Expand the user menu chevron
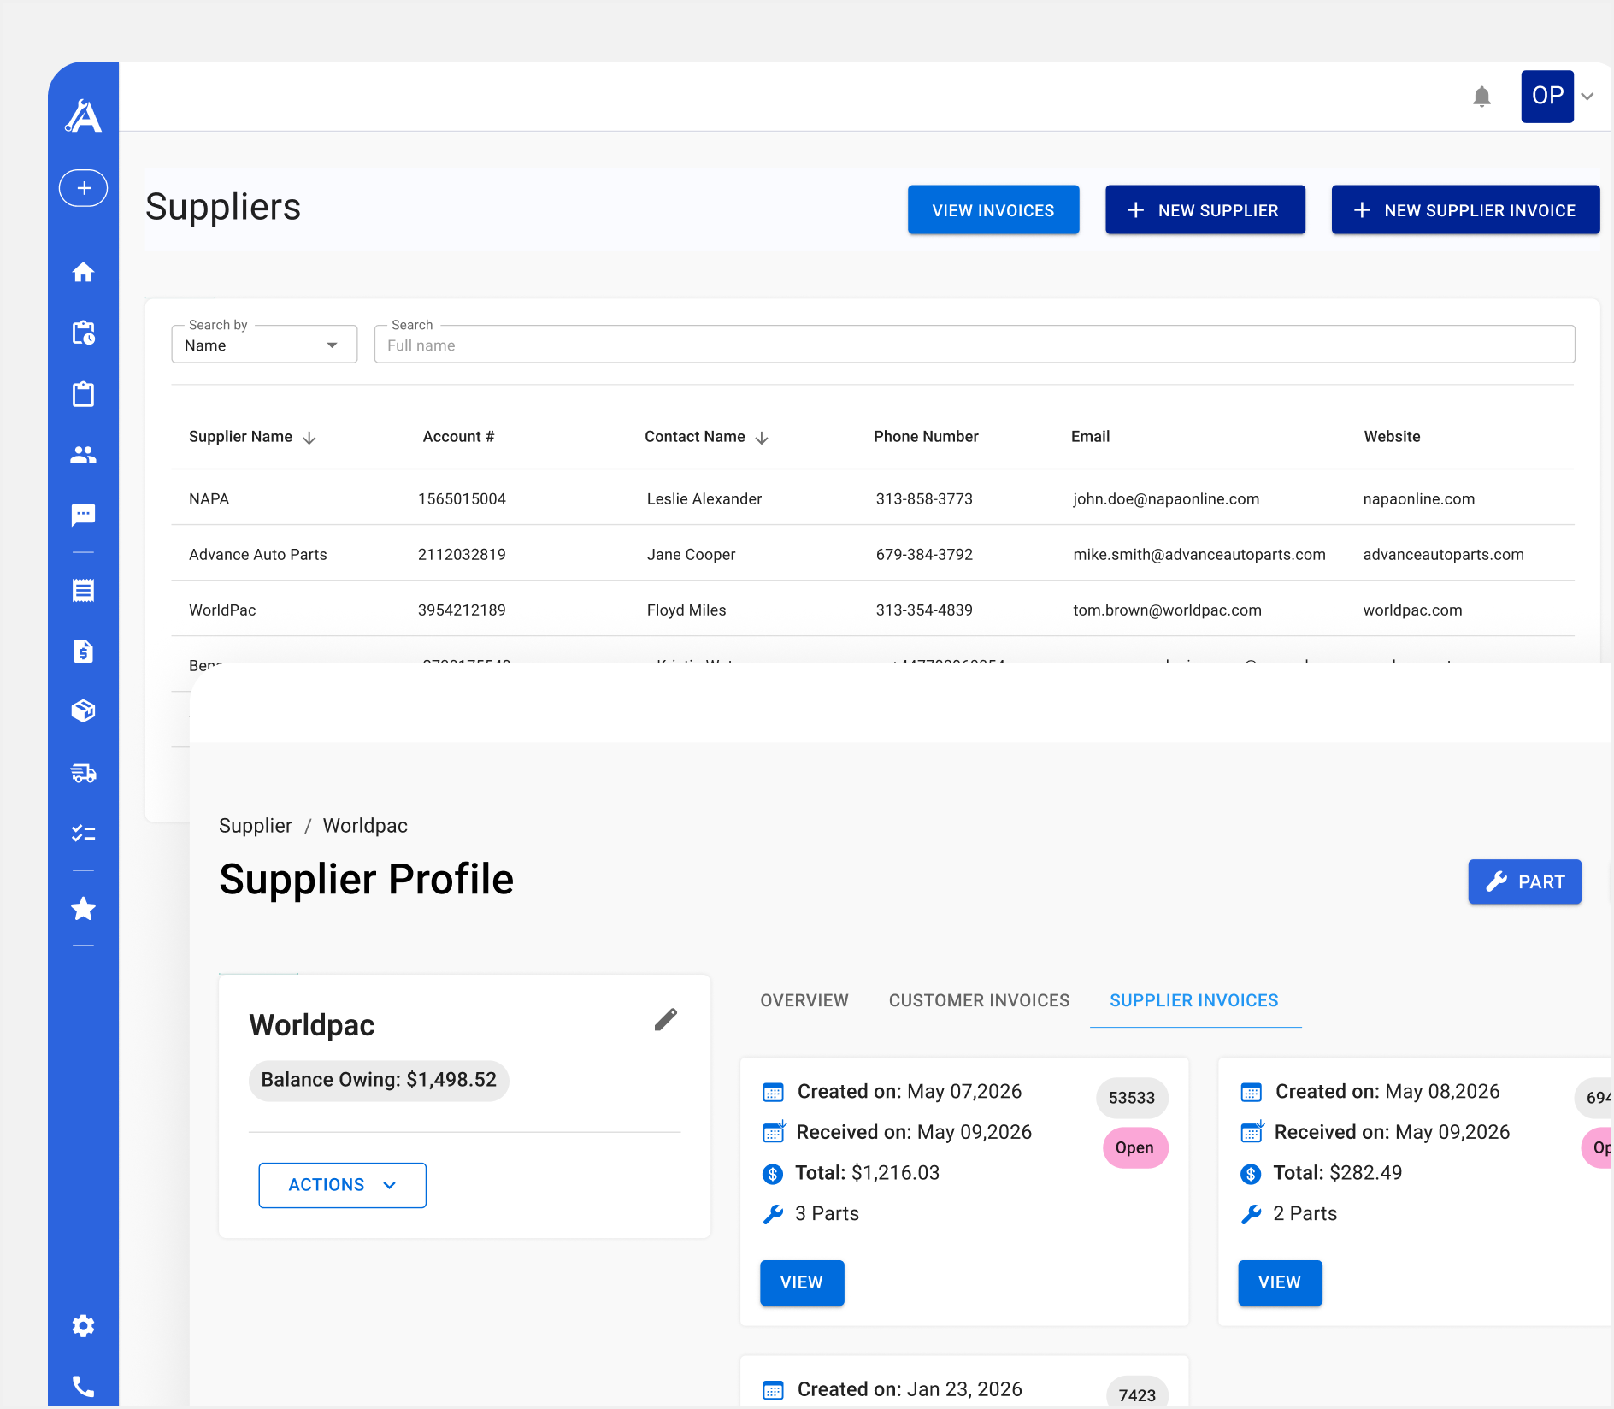The height and width of the screenshot is (1409, 1614). (1587, 97)
